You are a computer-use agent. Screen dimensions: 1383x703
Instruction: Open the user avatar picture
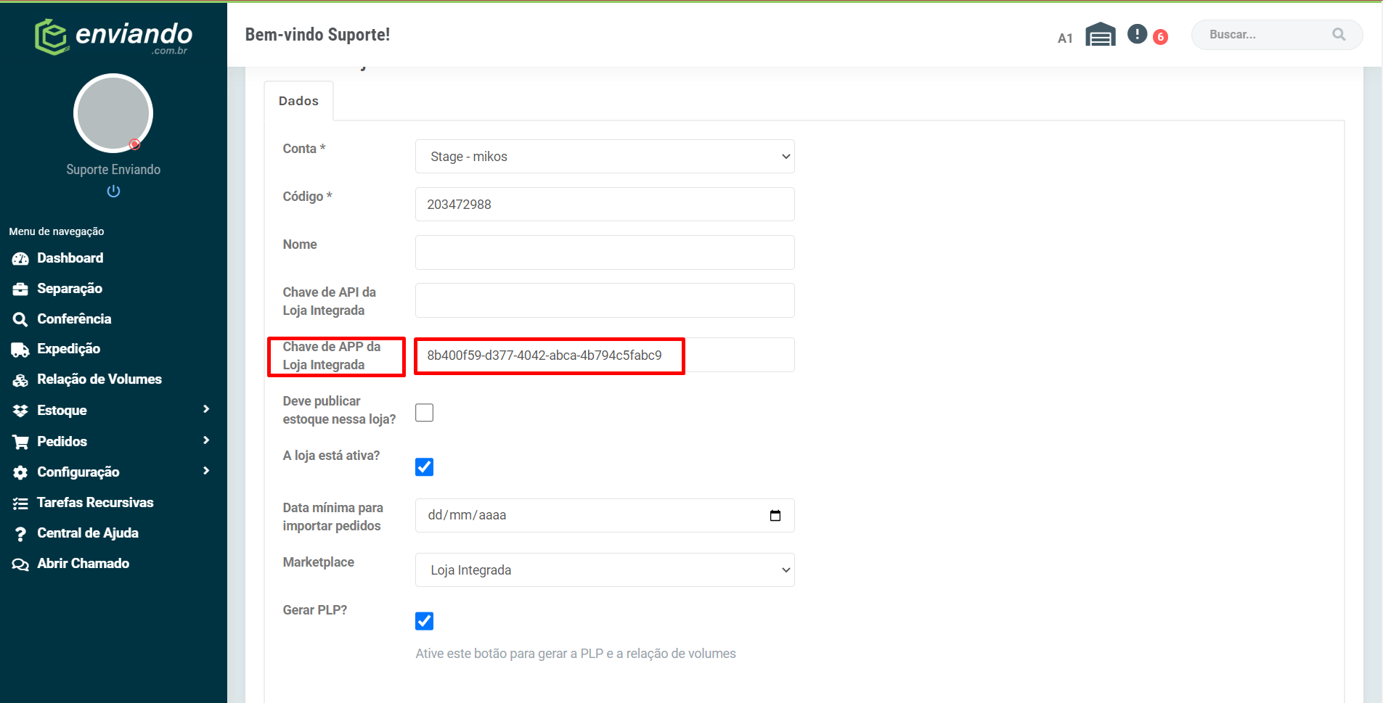(113, 113)
